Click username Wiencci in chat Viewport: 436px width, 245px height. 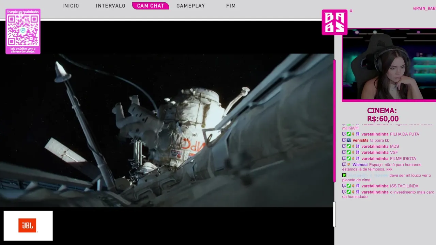(360, 165)
